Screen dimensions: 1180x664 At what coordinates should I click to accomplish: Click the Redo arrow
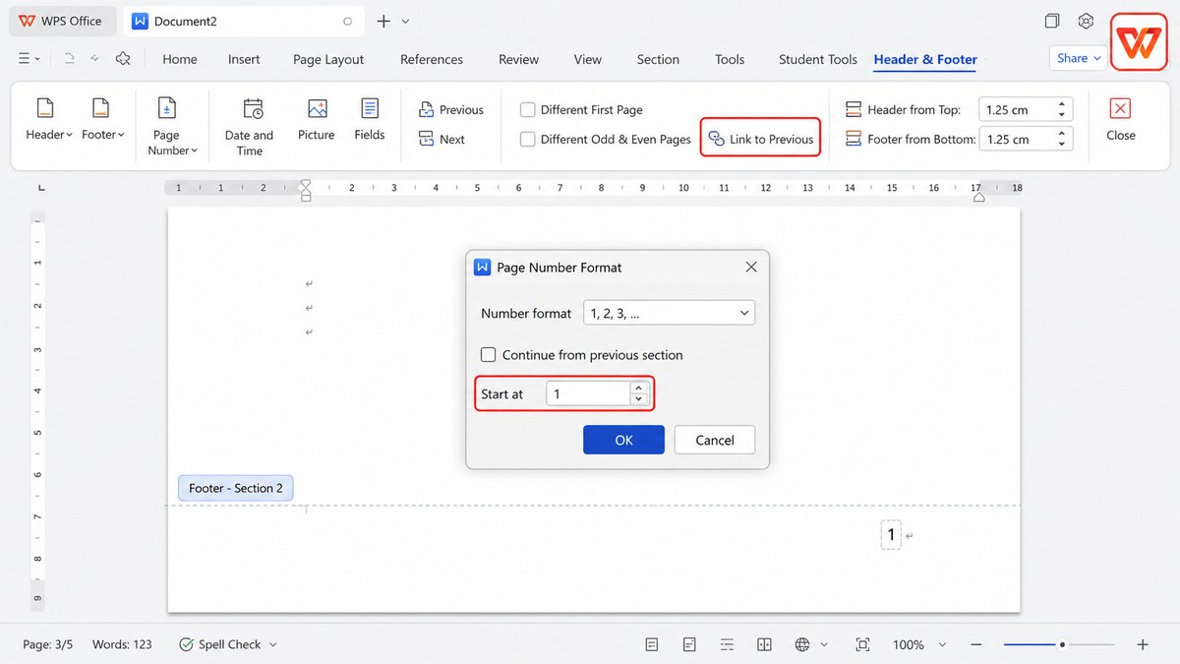pos(95,59)
